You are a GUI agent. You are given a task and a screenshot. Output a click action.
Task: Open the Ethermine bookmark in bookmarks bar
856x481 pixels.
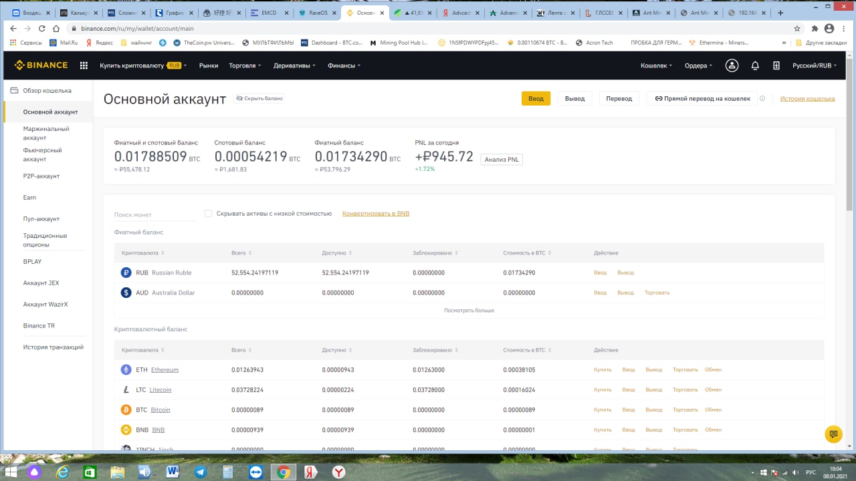719,42
